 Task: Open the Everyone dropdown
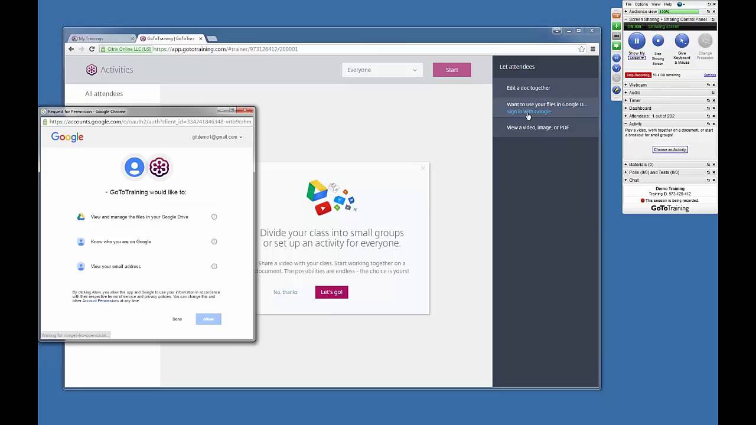(382, 70)
